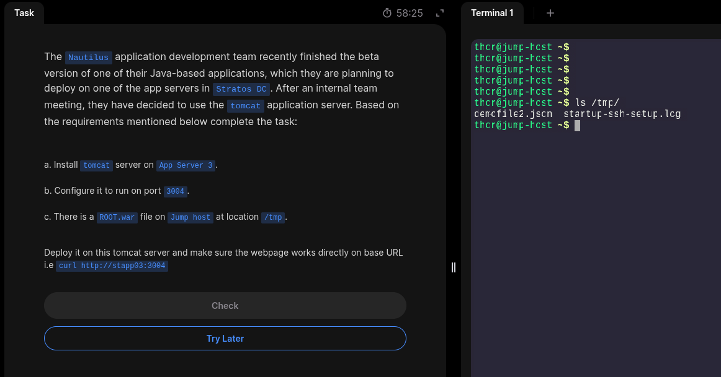Click the Nautilus code tag
Image resolution: width=721 pixels, height=377 pixels.
89,58
